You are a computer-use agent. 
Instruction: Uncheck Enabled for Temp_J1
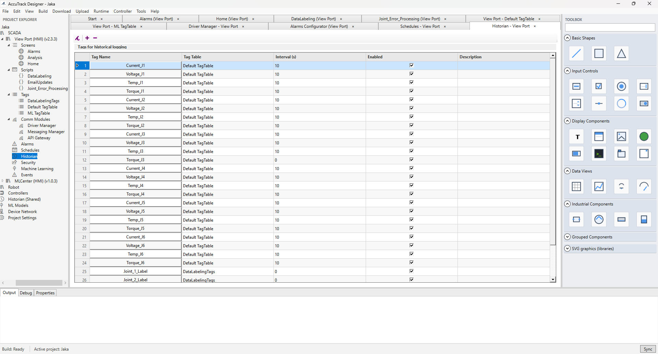(412, 82)
